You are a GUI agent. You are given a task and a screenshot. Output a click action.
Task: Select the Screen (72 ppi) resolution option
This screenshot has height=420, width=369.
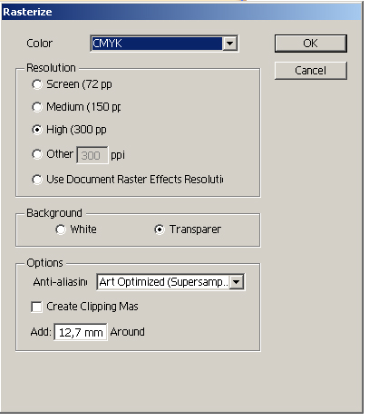click(x=37, y=84)
